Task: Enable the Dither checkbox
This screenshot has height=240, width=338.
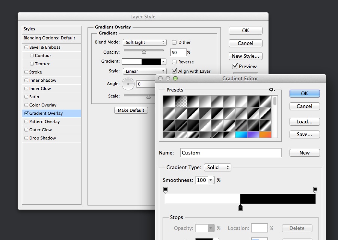Action: [174, 42]
